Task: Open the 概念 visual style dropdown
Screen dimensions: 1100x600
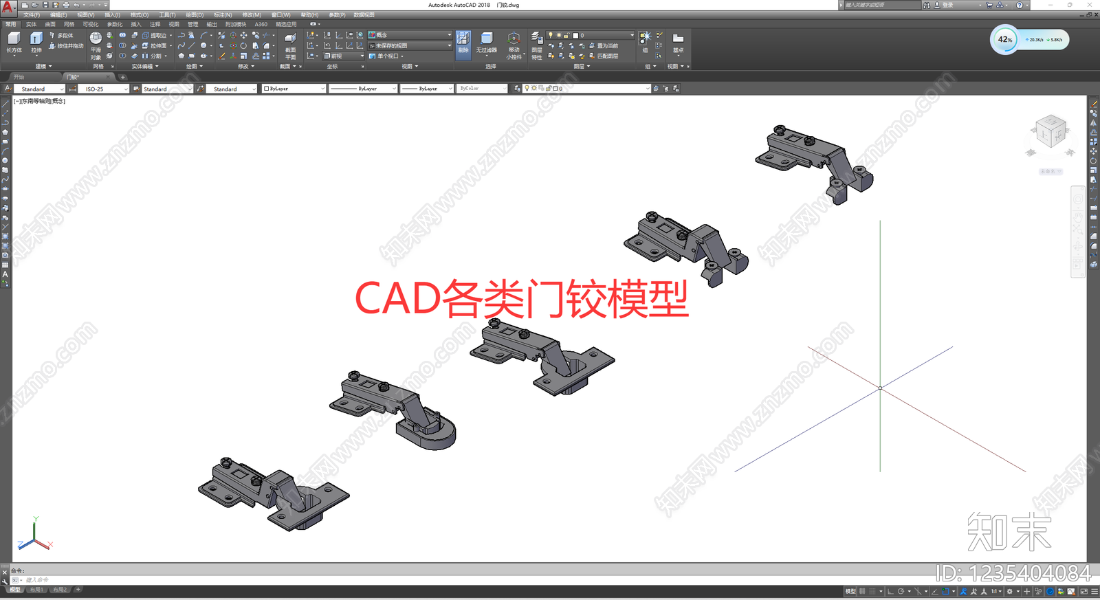Action: coord(410,35)
